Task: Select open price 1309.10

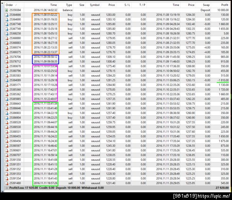Action: click(x=111, y=57)
